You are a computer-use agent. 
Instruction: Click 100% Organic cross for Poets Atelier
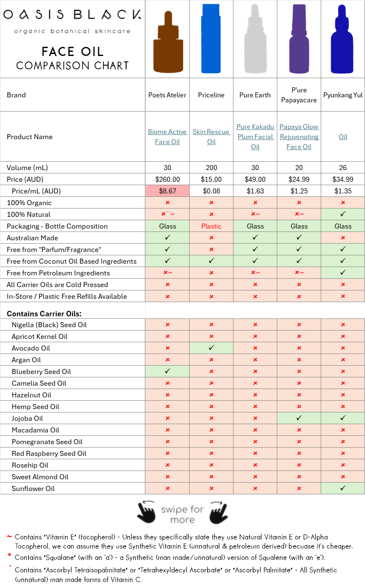coord(167,203)
